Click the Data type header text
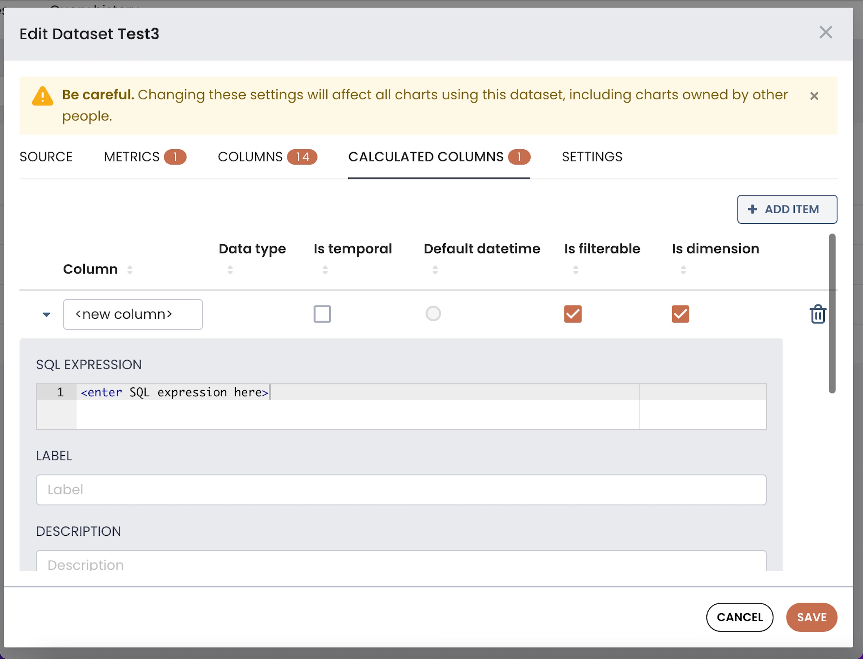 pos(252,249)
